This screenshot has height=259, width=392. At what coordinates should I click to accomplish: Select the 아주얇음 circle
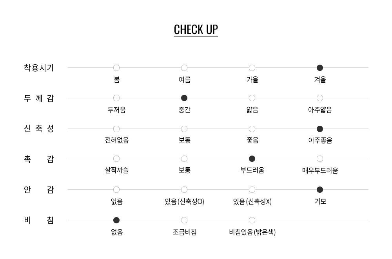(320, 98)
